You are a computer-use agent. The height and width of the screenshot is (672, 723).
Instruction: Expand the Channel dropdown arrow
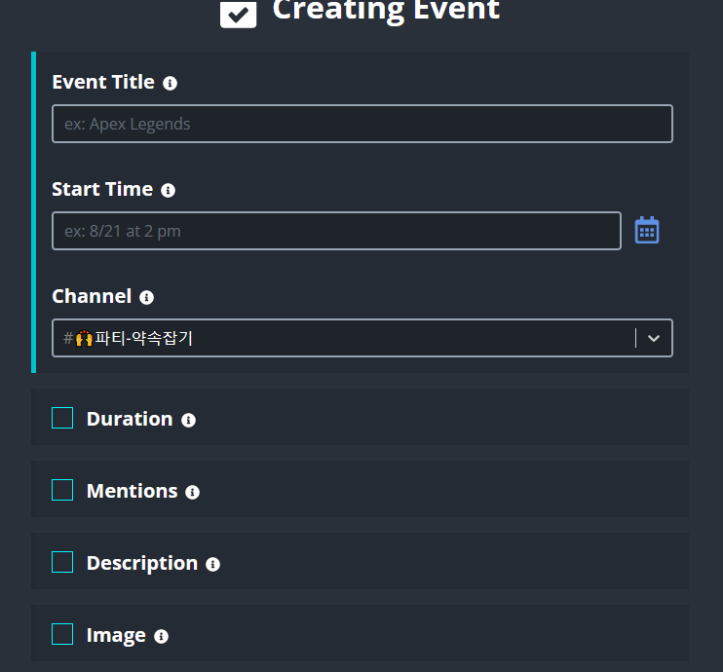(654, 338)
